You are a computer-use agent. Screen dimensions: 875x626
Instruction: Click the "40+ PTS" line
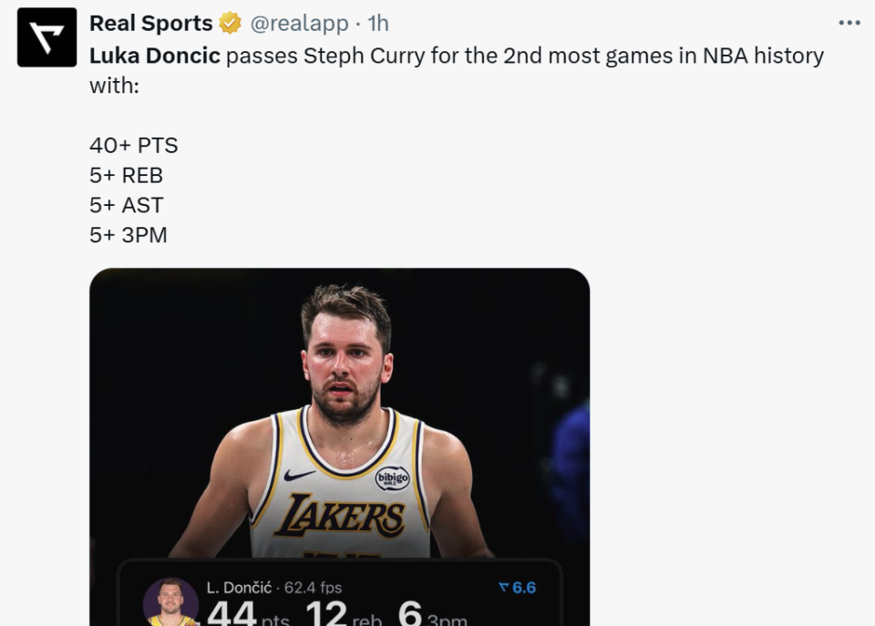click(134, 145)
